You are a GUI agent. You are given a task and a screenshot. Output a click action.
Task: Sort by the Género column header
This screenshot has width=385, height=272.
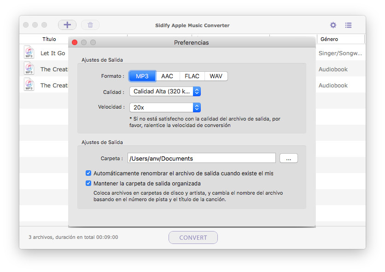(329, 39)
